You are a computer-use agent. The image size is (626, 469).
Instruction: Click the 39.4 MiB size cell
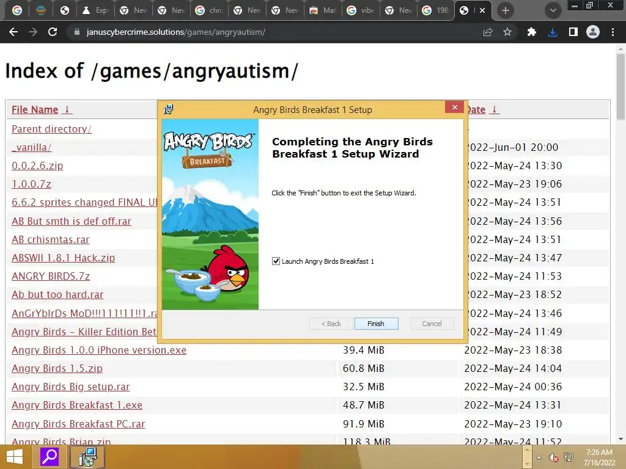pos(364,350)
